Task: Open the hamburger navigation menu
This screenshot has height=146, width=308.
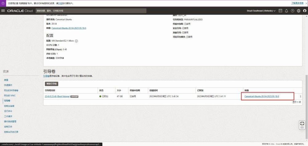Action: coord(3,11)
